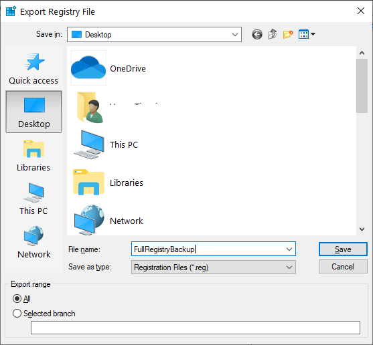373x345 pixels.
Task: Select Quick access in the places bar
Action: click(33, 69)
